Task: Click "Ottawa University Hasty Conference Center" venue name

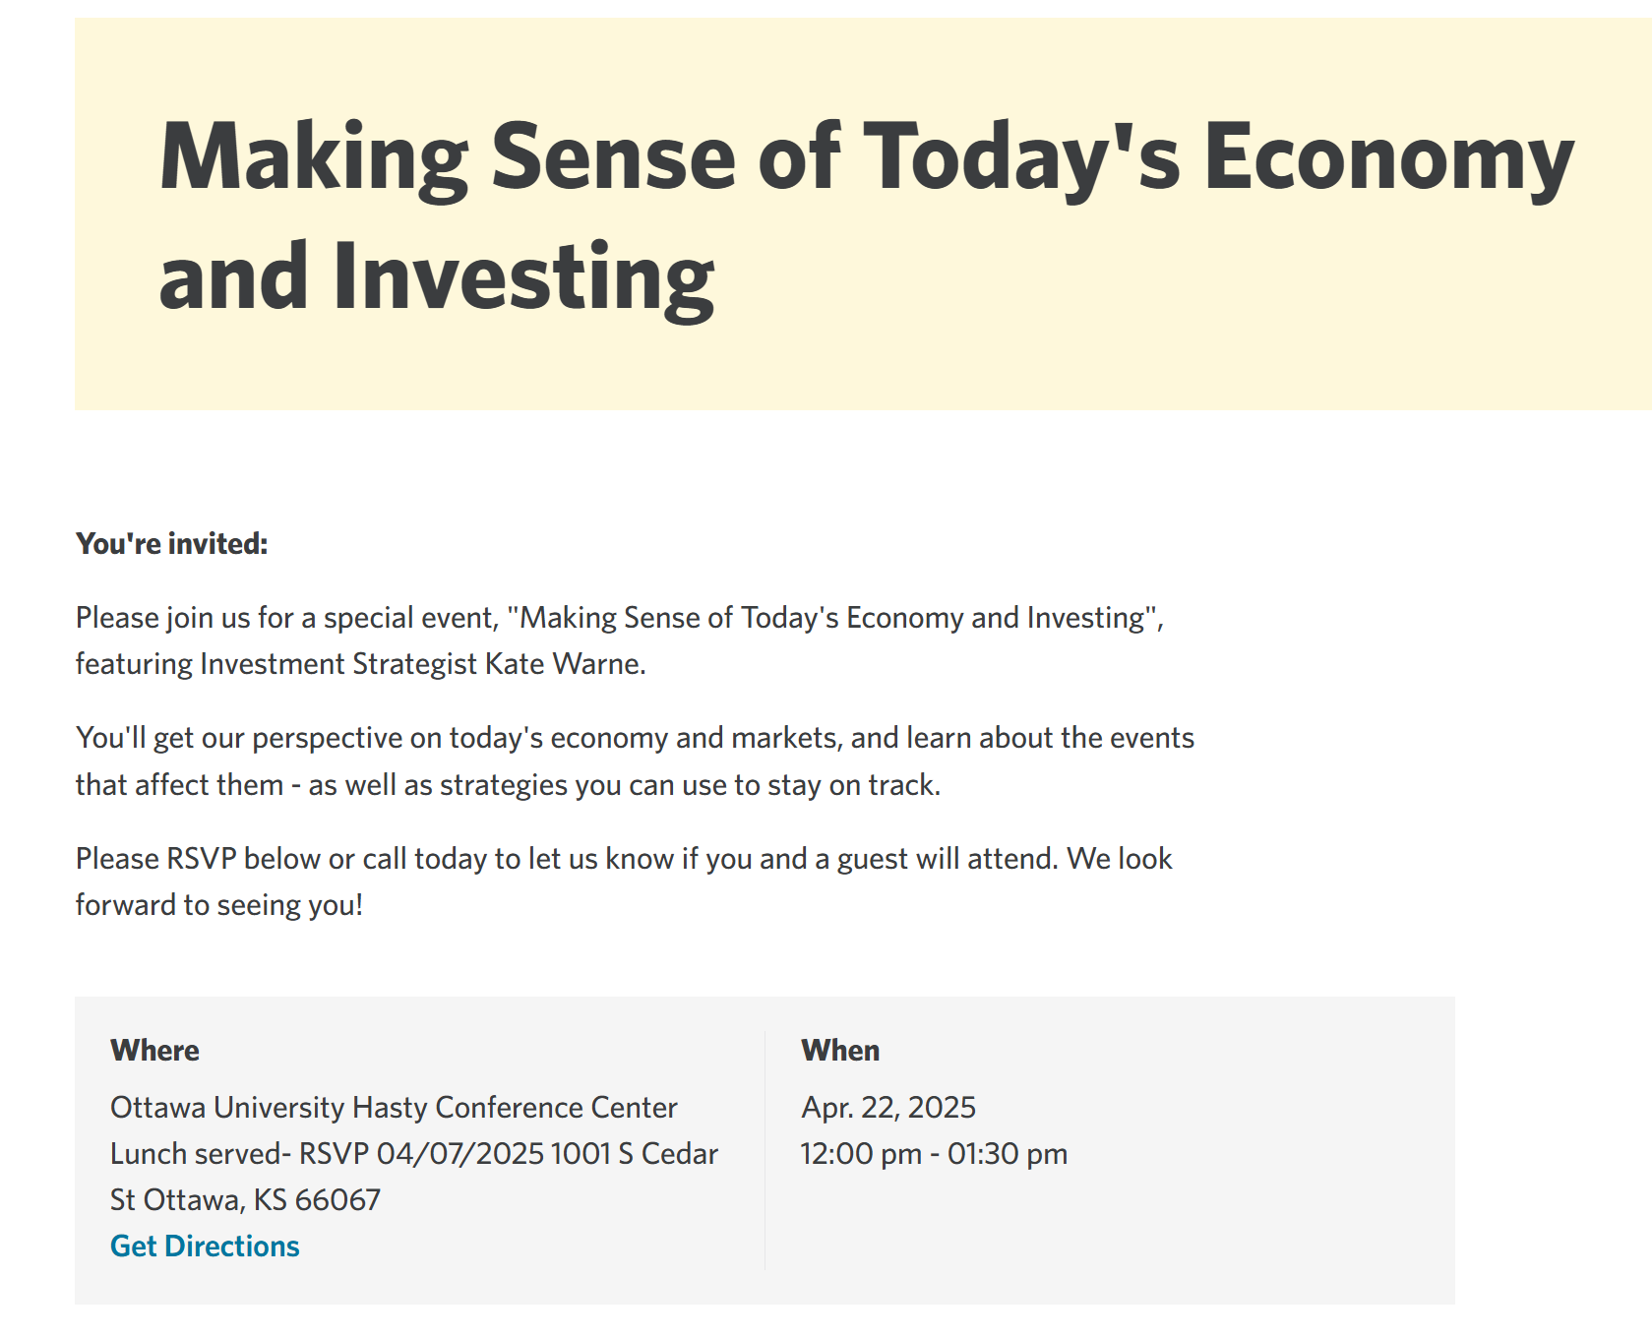Action: pyautogui.click(x=394, y=1108)
